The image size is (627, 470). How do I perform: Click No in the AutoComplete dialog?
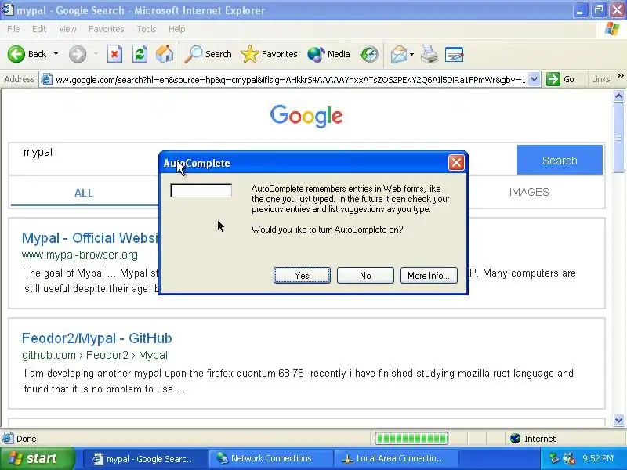[365, 276]
